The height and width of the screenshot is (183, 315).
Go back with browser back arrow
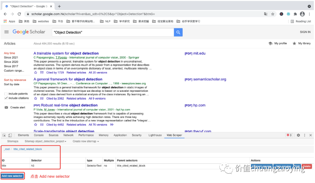5,14
